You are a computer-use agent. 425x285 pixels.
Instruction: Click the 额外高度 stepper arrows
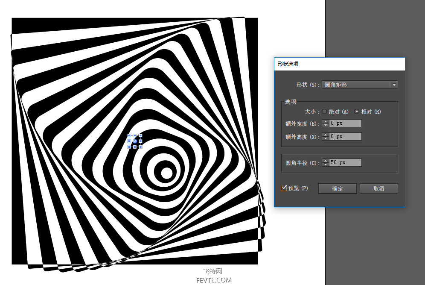click(x=326, y=137)
